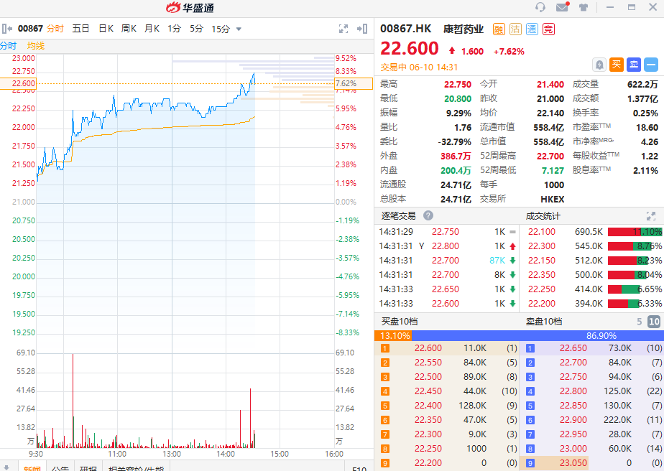Screen dimensions: 664x471
Task: Click bid level 1 price 22.600
Action: (x=428, y=348)
